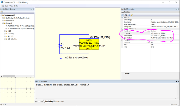Viewport: 180px width, 106px height.
Task: Close the Symbol Properties panel
Action: pyautogui.click(x=178, y=9)
